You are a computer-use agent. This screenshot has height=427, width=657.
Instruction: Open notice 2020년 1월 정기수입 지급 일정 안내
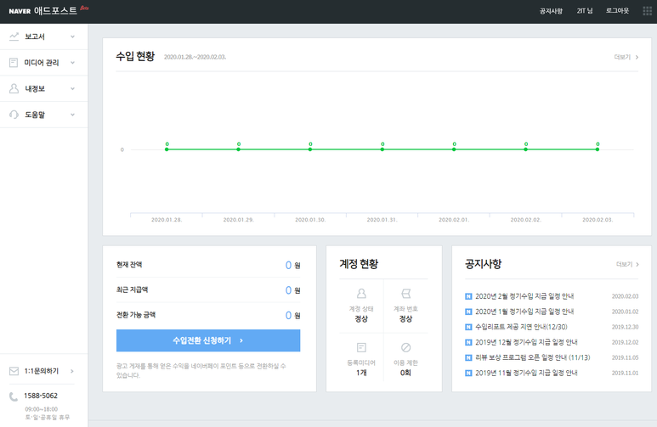point(524,312)
